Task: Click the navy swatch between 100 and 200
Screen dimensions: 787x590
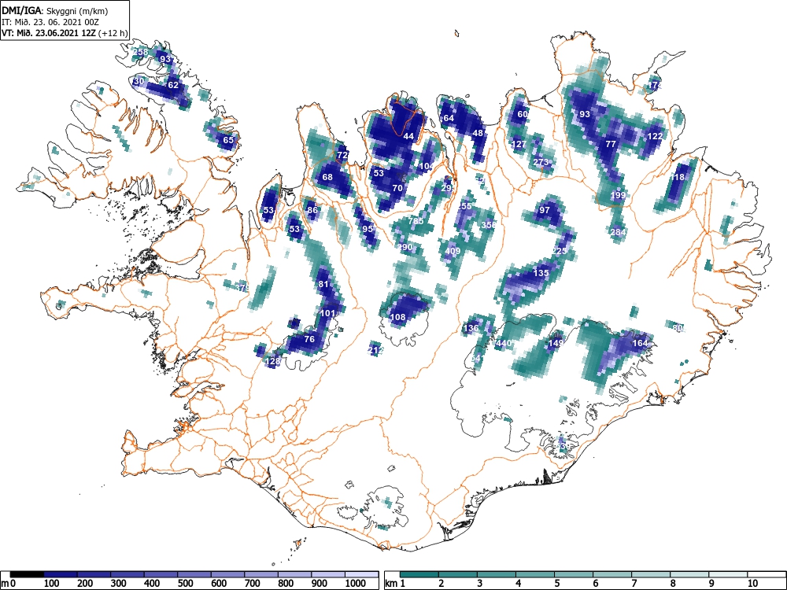Action: (61, 574)
